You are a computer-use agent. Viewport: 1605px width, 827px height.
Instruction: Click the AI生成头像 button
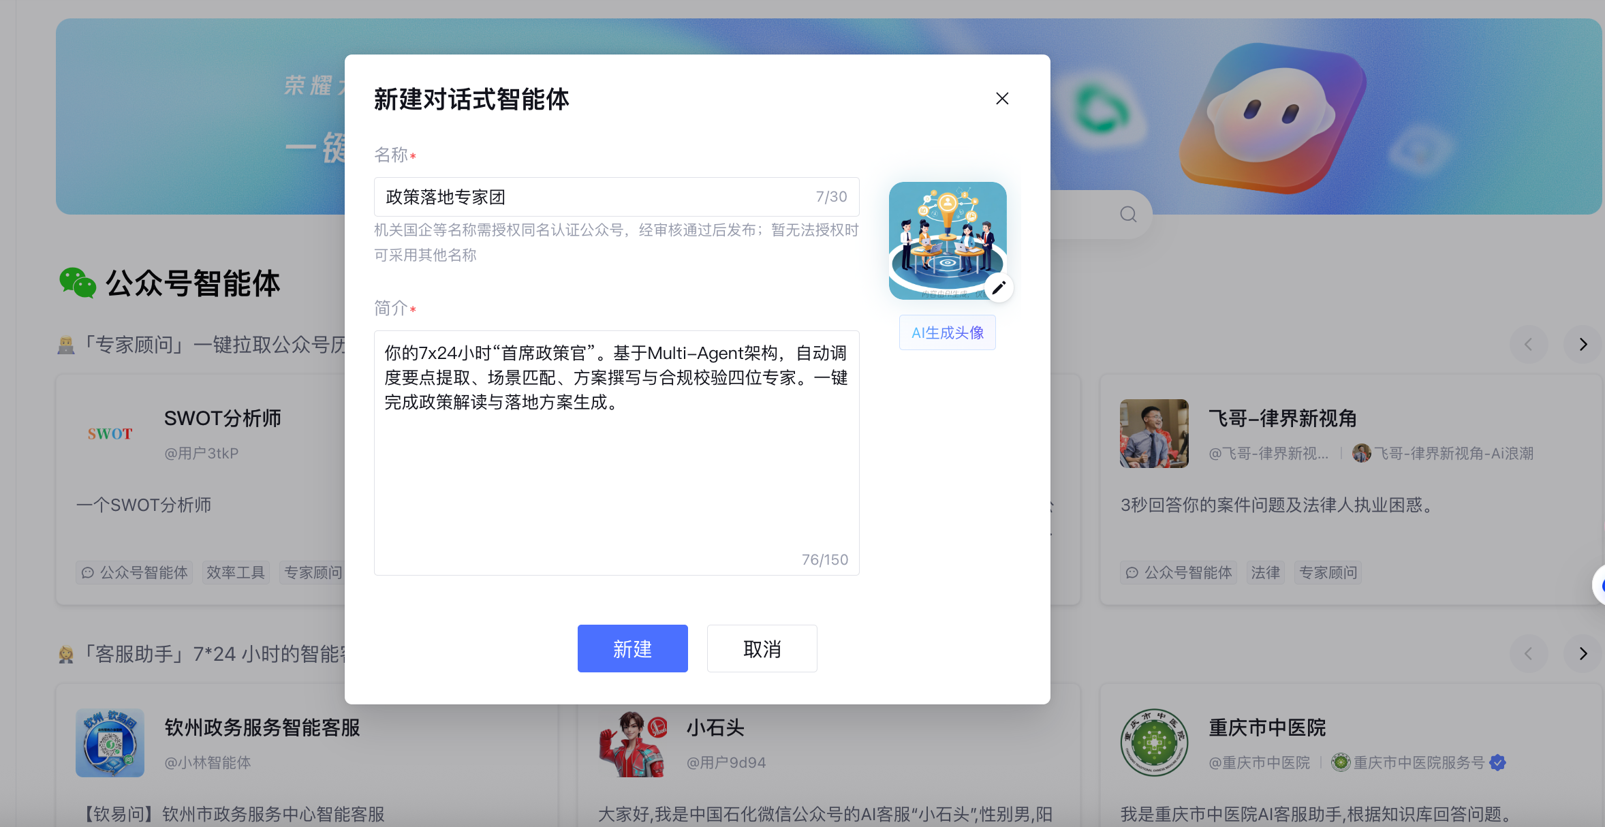(947, 332)
